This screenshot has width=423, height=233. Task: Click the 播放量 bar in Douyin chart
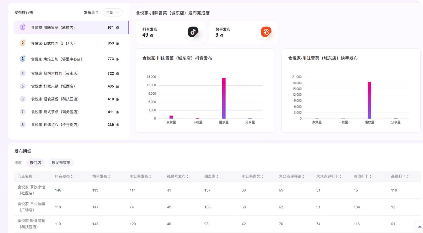tap(224, 98)
